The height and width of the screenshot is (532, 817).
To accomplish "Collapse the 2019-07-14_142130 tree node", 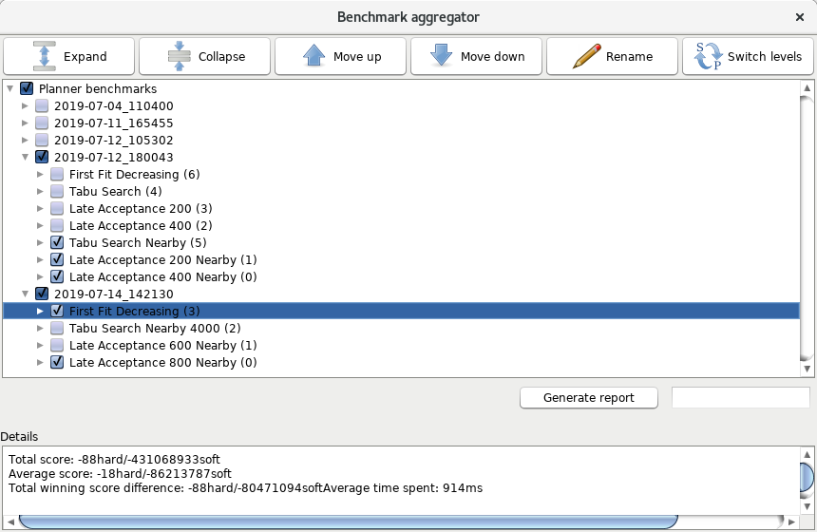I will 26,294.
